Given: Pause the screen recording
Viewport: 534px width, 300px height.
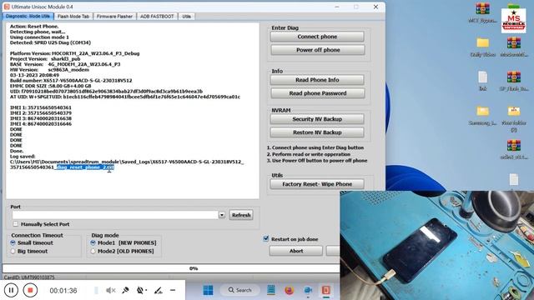Looking at the screenshot, I should [x=11, y=290].
